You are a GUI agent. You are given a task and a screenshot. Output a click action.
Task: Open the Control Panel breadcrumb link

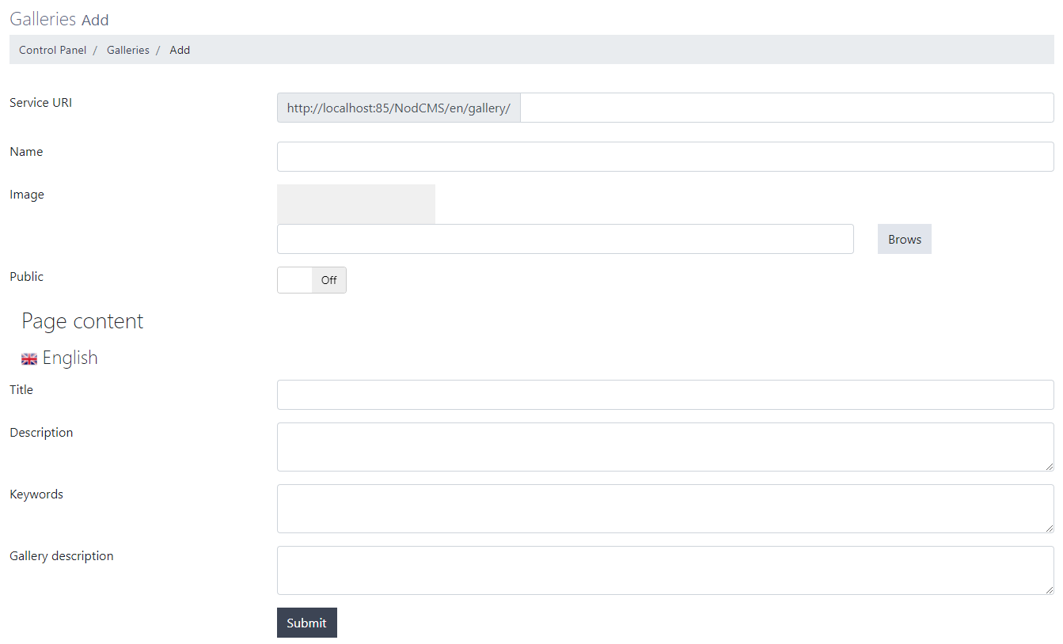tap(52, 50)
